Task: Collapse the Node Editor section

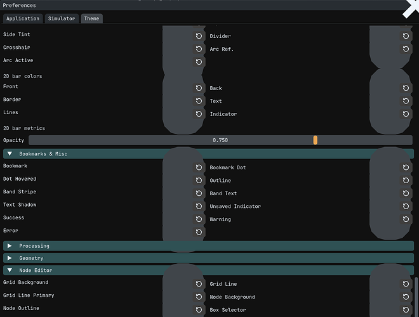Action: point(208,270)
